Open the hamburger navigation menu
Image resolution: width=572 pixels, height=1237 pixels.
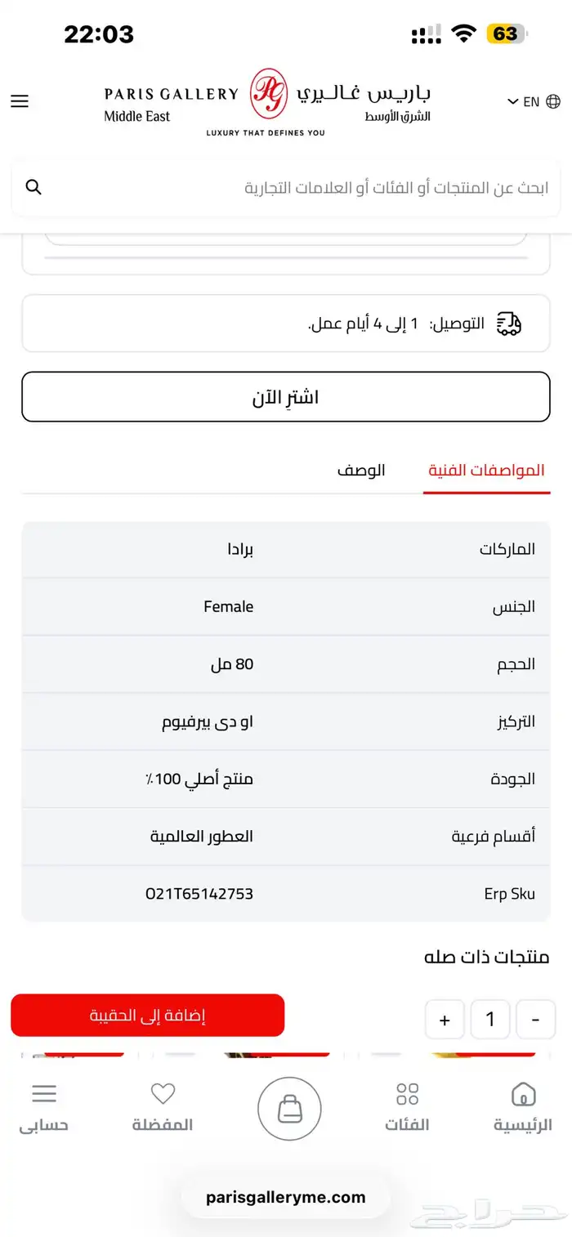(x=19, y=101)
